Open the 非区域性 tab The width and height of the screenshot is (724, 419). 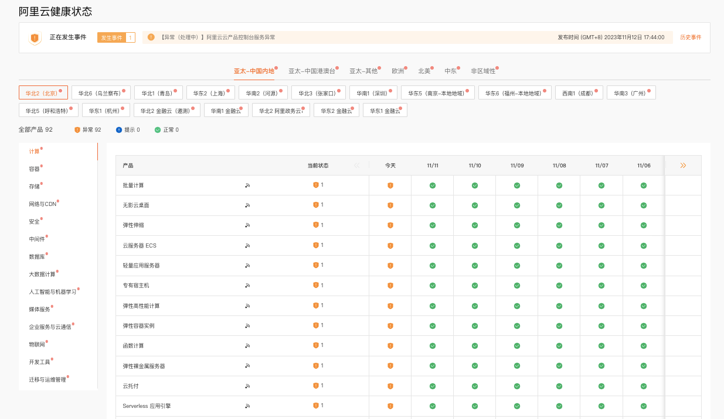[x=483, y=71]
